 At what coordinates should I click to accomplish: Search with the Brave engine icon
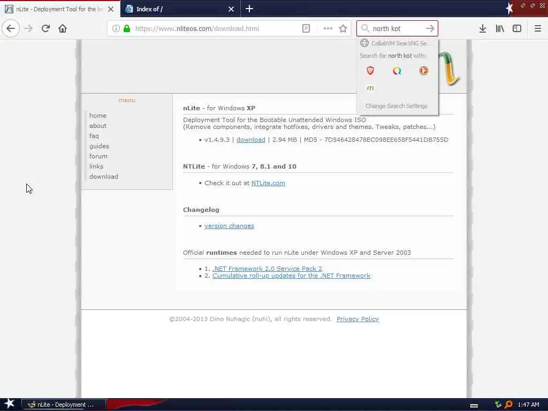pyautogui.click(x=370, y=71)
